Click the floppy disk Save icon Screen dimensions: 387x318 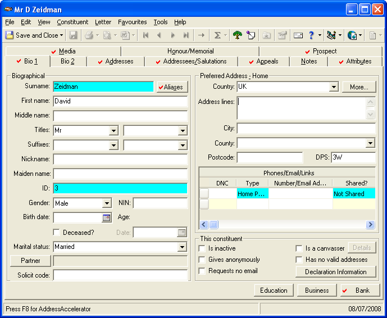(73, 35)
